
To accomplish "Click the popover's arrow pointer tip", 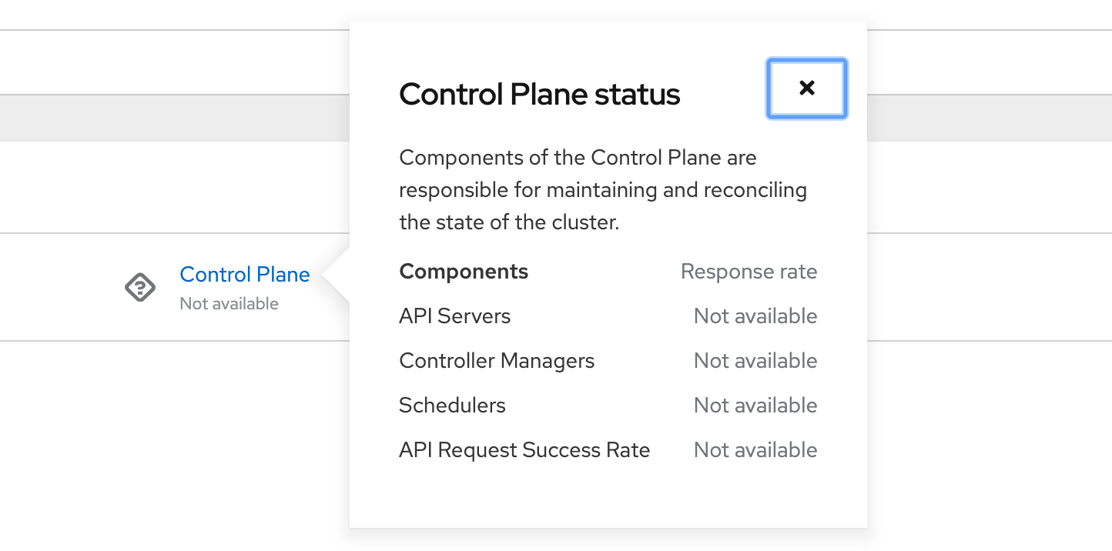I will 327,275.
